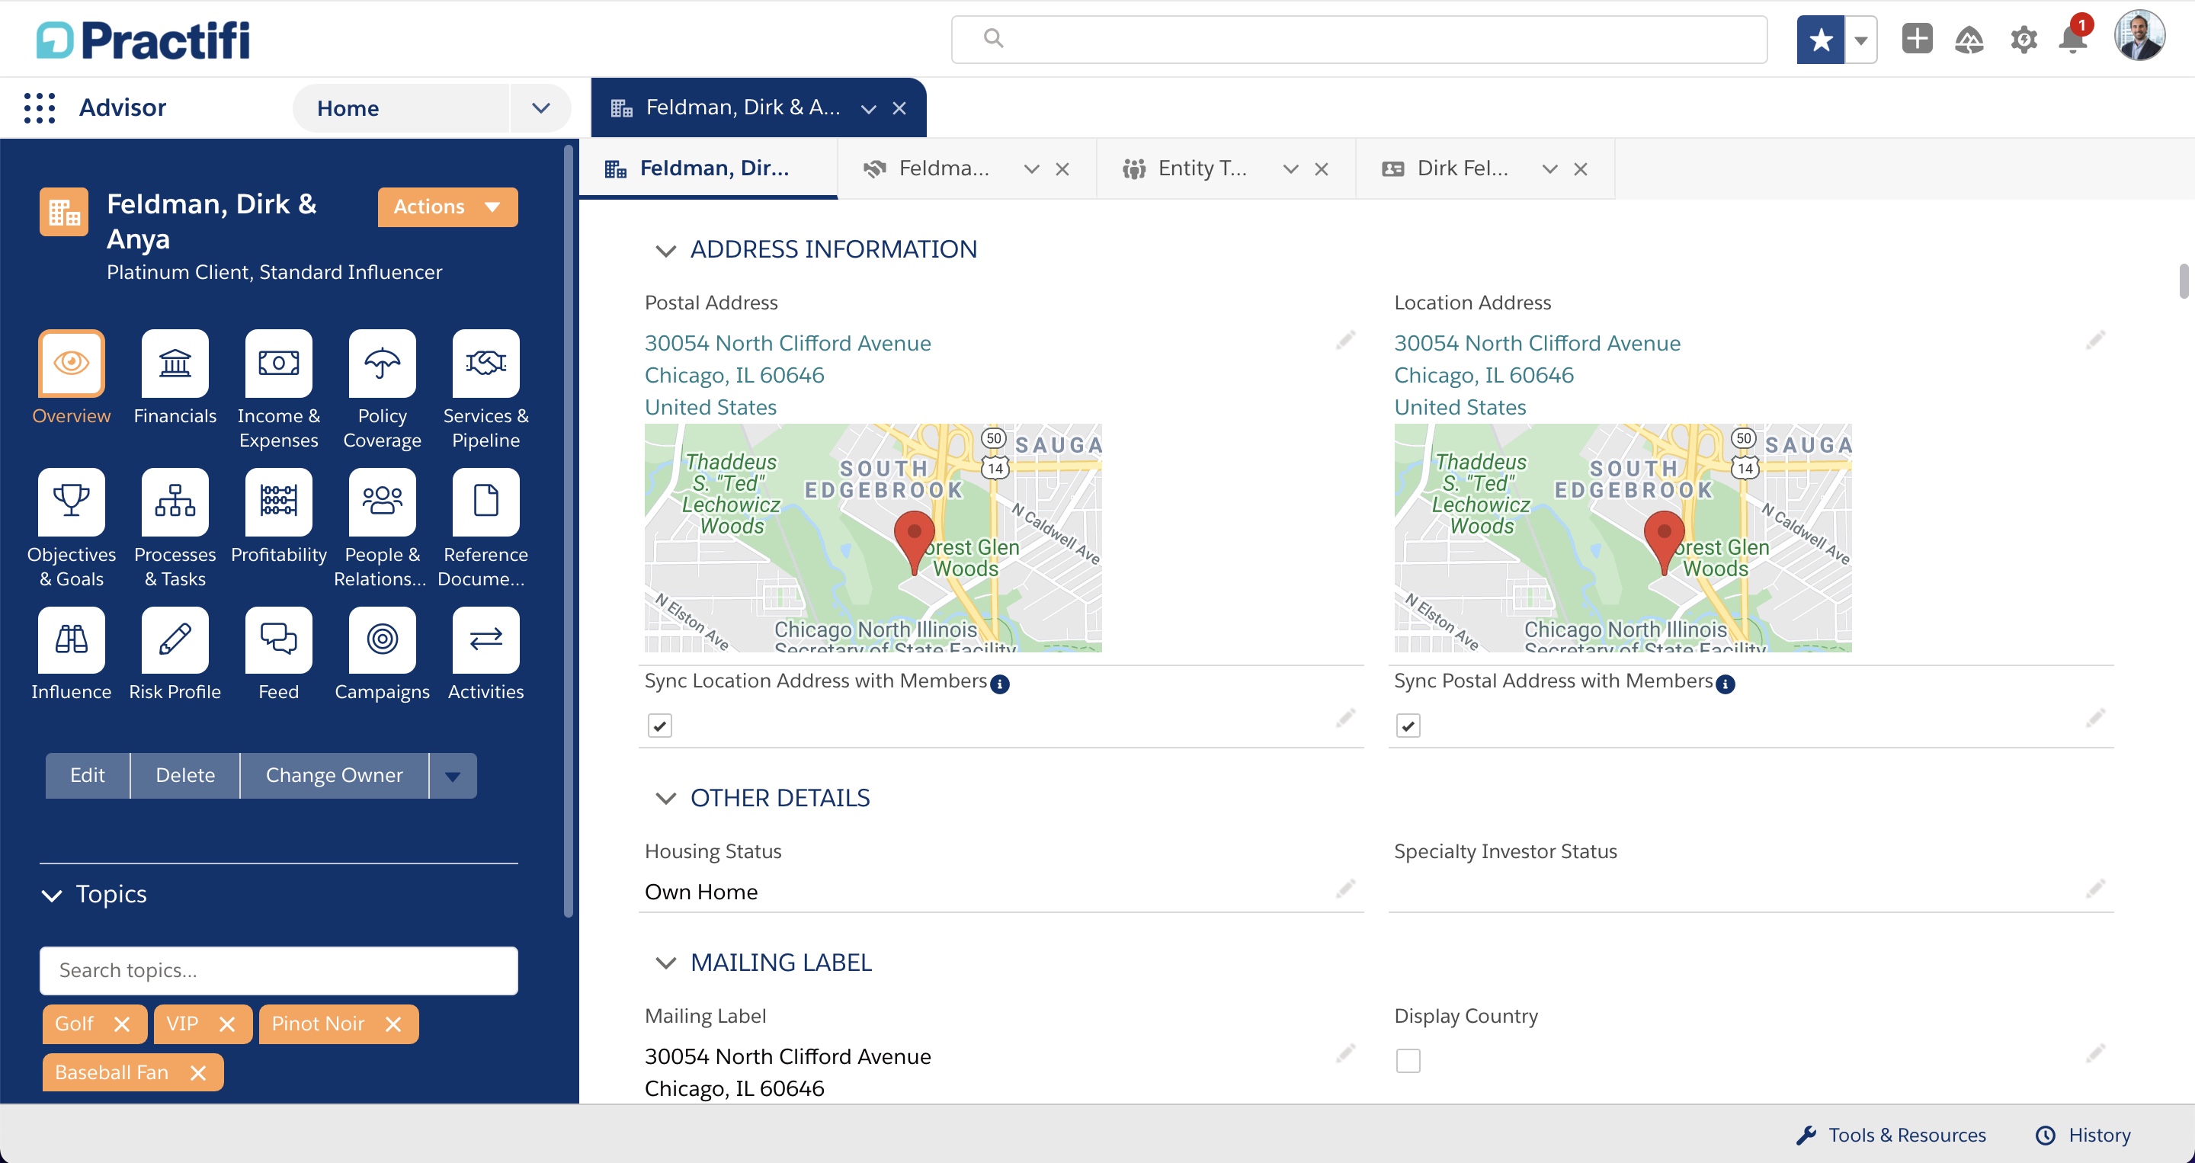Image resolution: width=2195 pixels, height=1163 pixels.
Task: Open user profile avatar
Action: point(2139,37)
